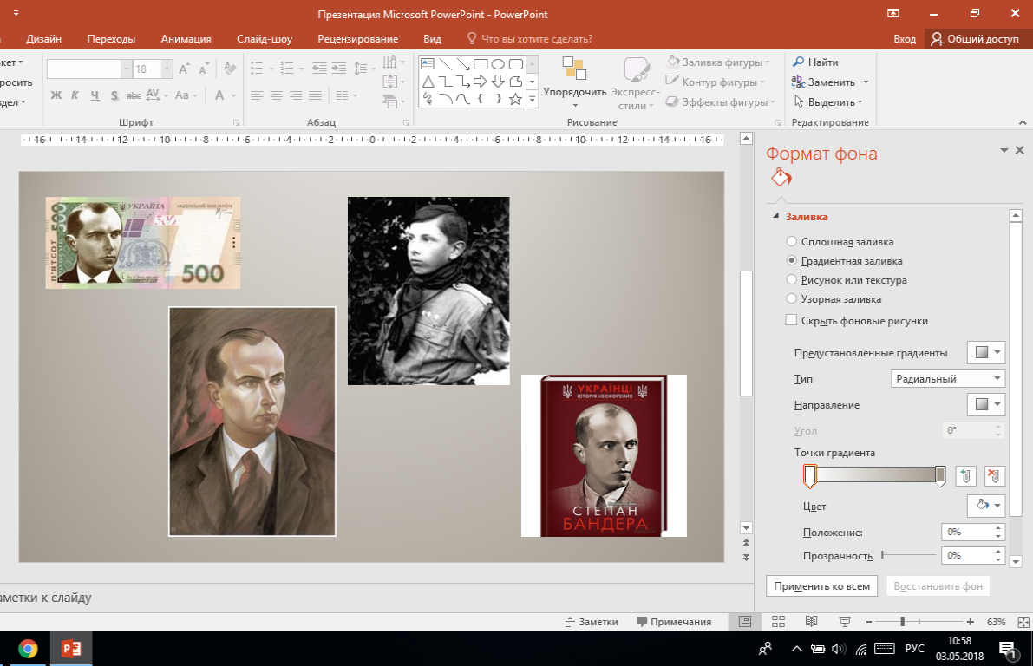This screenshot has width=1033, height=667.
Task: Apply text shadow (S)
Action: coord(114,95)
